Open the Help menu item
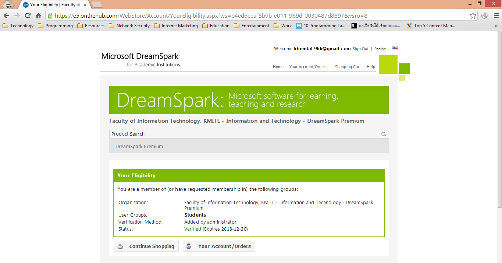This screenshot has width=502, height=263. tap(371, 67)
